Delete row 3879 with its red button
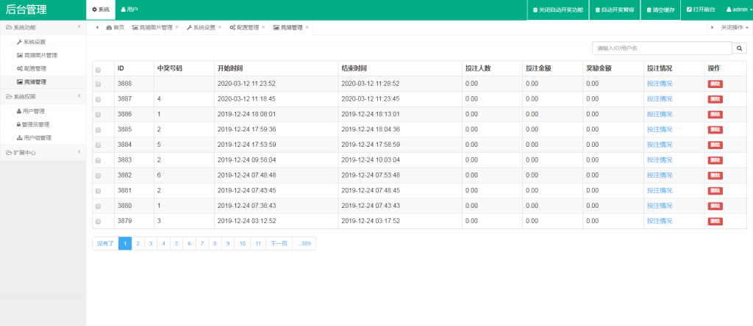The image size is (753, 326). pos(715,222)
